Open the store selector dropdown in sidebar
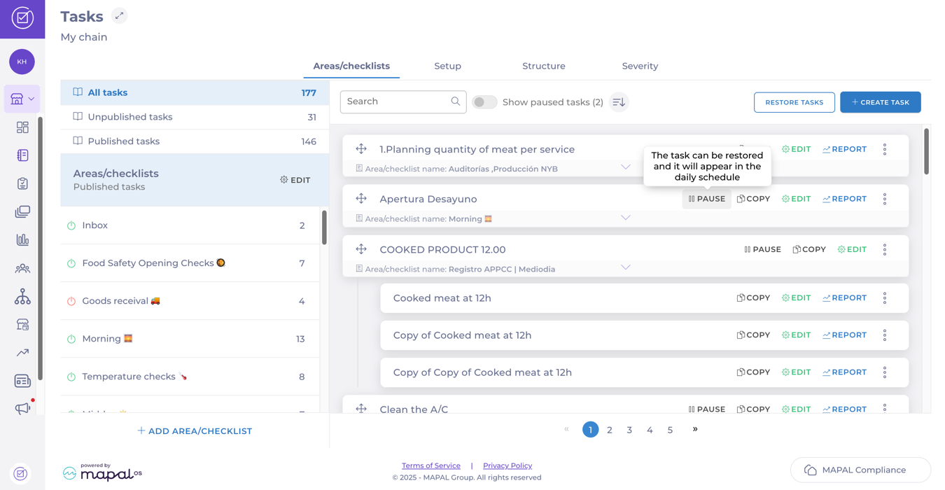 pyautogui.click(x=22, y=99)
